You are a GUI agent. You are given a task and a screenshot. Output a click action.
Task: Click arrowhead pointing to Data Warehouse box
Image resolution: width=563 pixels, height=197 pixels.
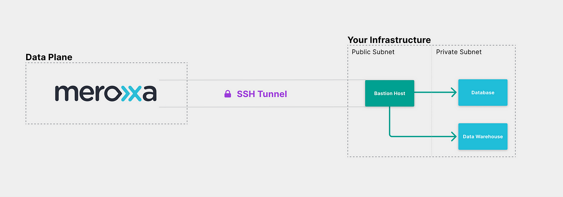pos(454,137)
